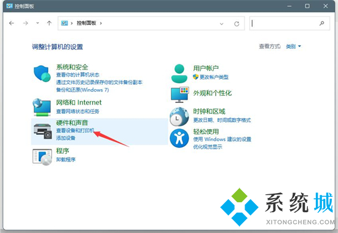
Task: Open the 更改帐户类型 link
Action: (x=214, y=77)
